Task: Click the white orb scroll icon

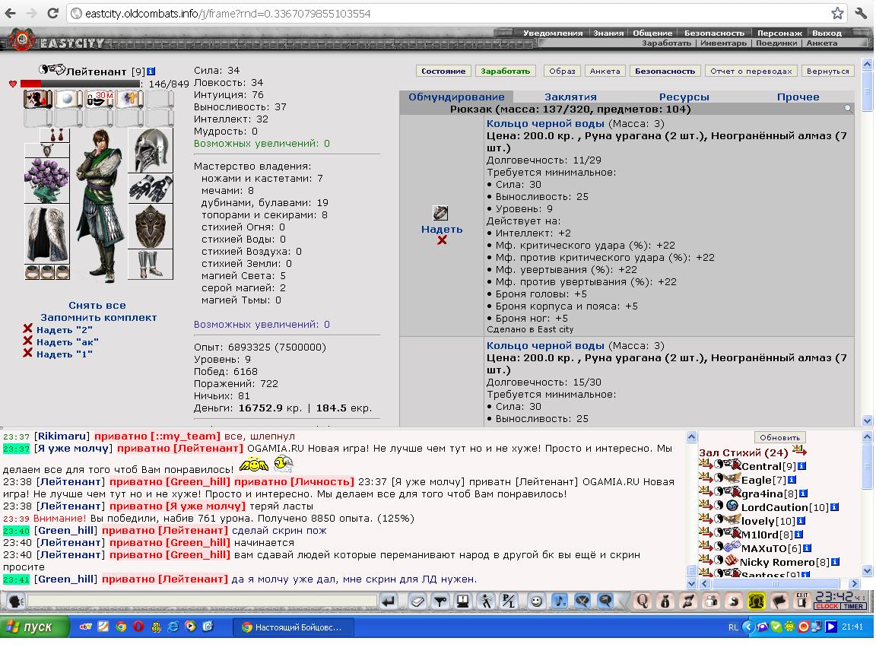Action: 68,100
